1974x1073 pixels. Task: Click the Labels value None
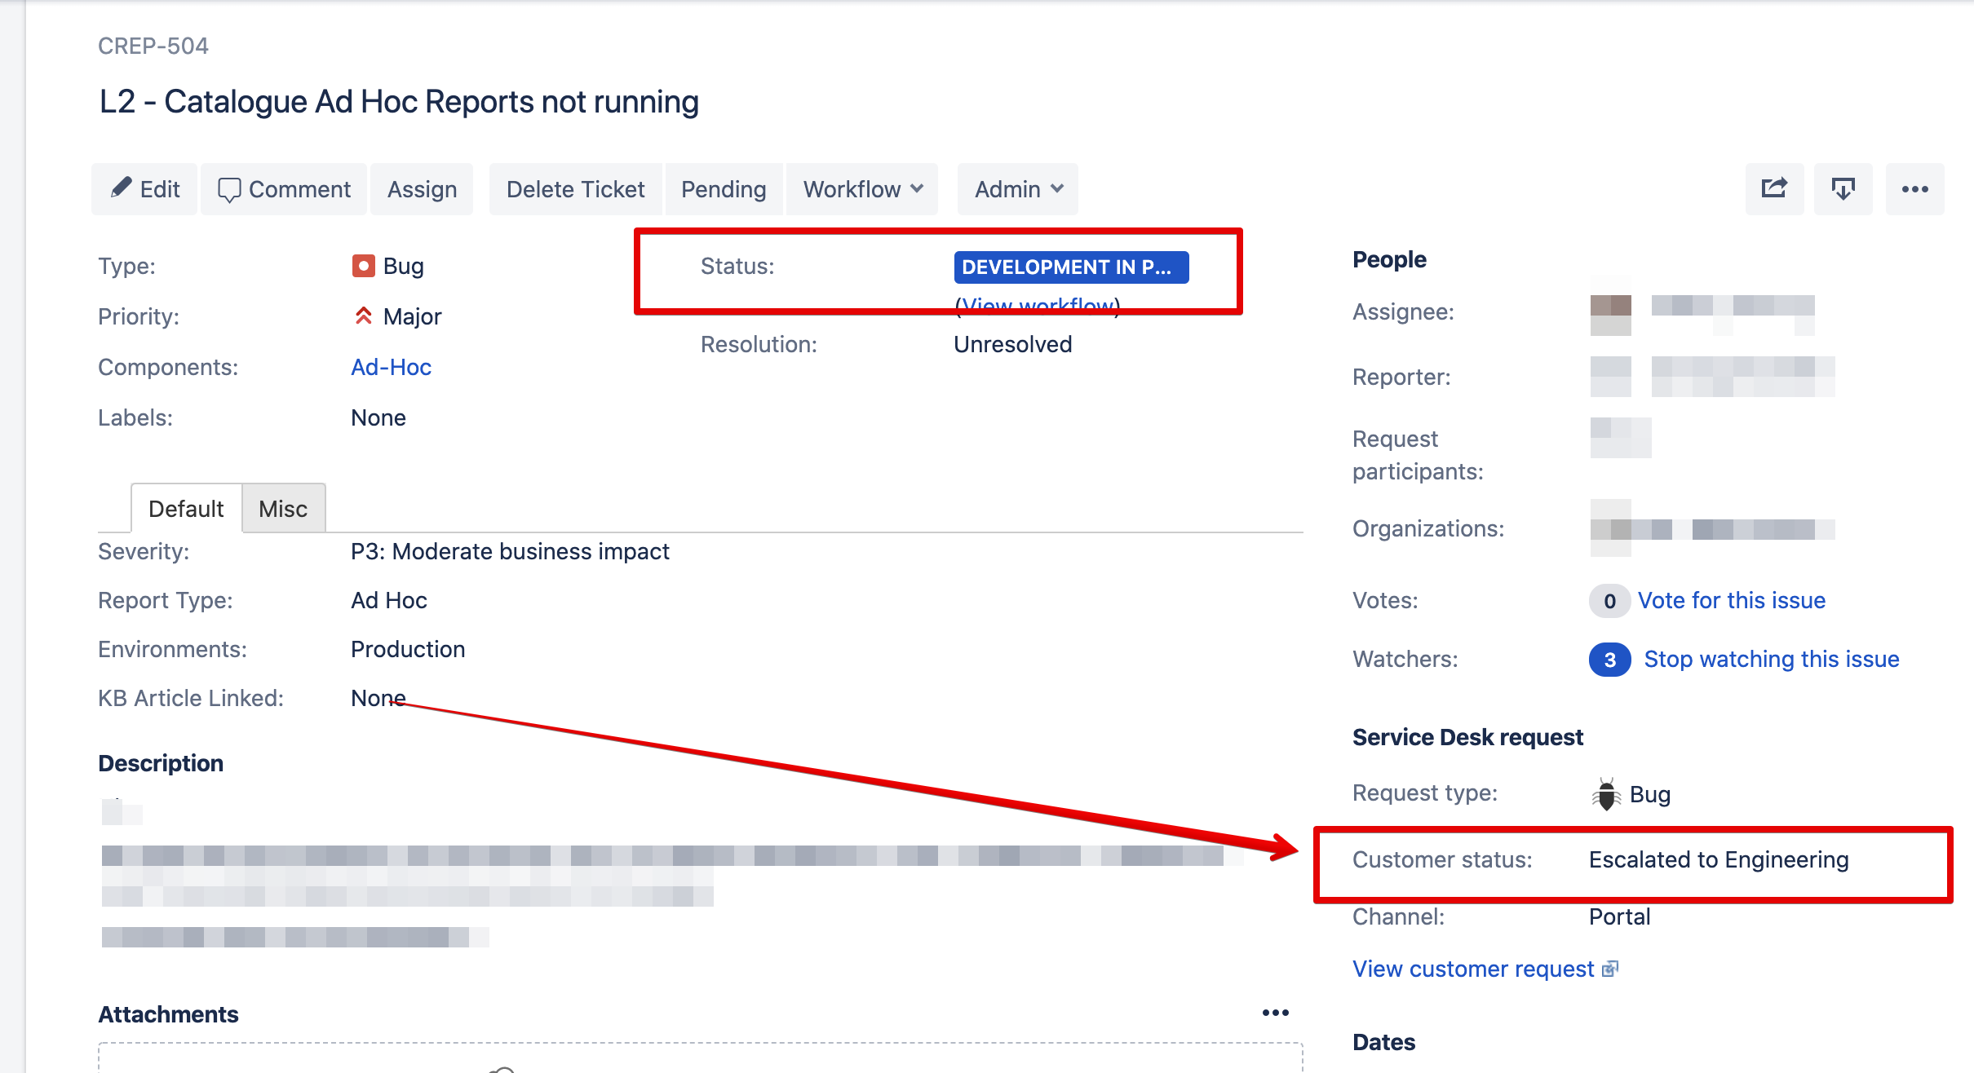pyautogui.click(x=378, y=417)
